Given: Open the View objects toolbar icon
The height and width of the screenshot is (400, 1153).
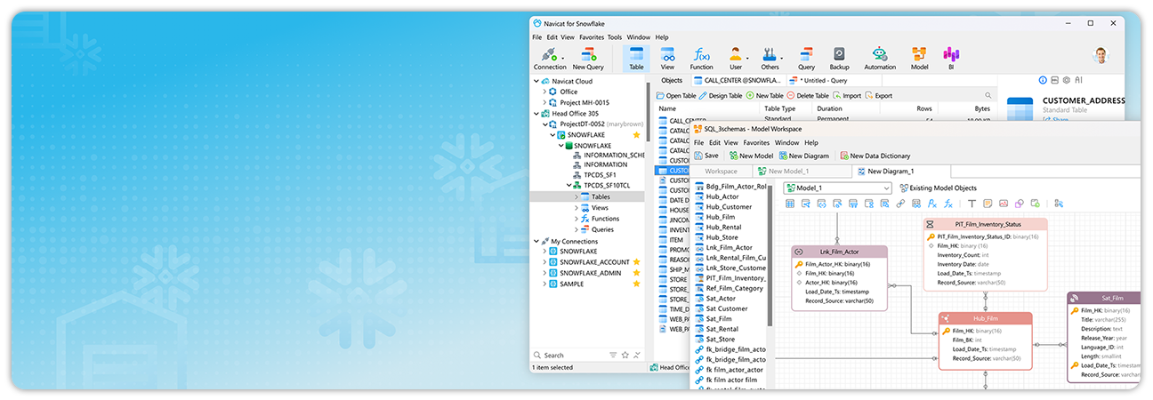Looking at the screenshot, I should pos(667,59).
